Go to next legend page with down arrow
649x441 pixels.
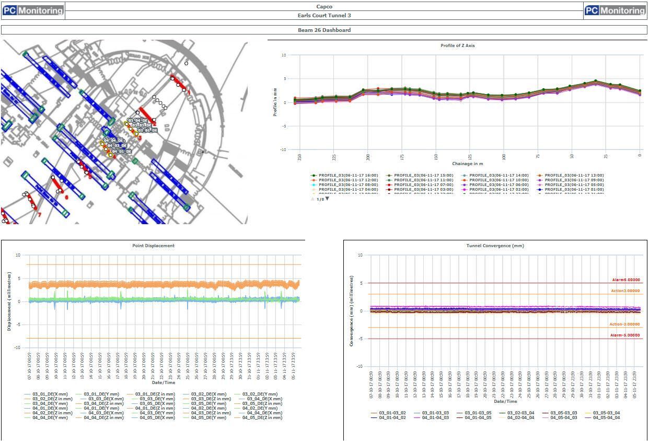[x=328, y=199]
